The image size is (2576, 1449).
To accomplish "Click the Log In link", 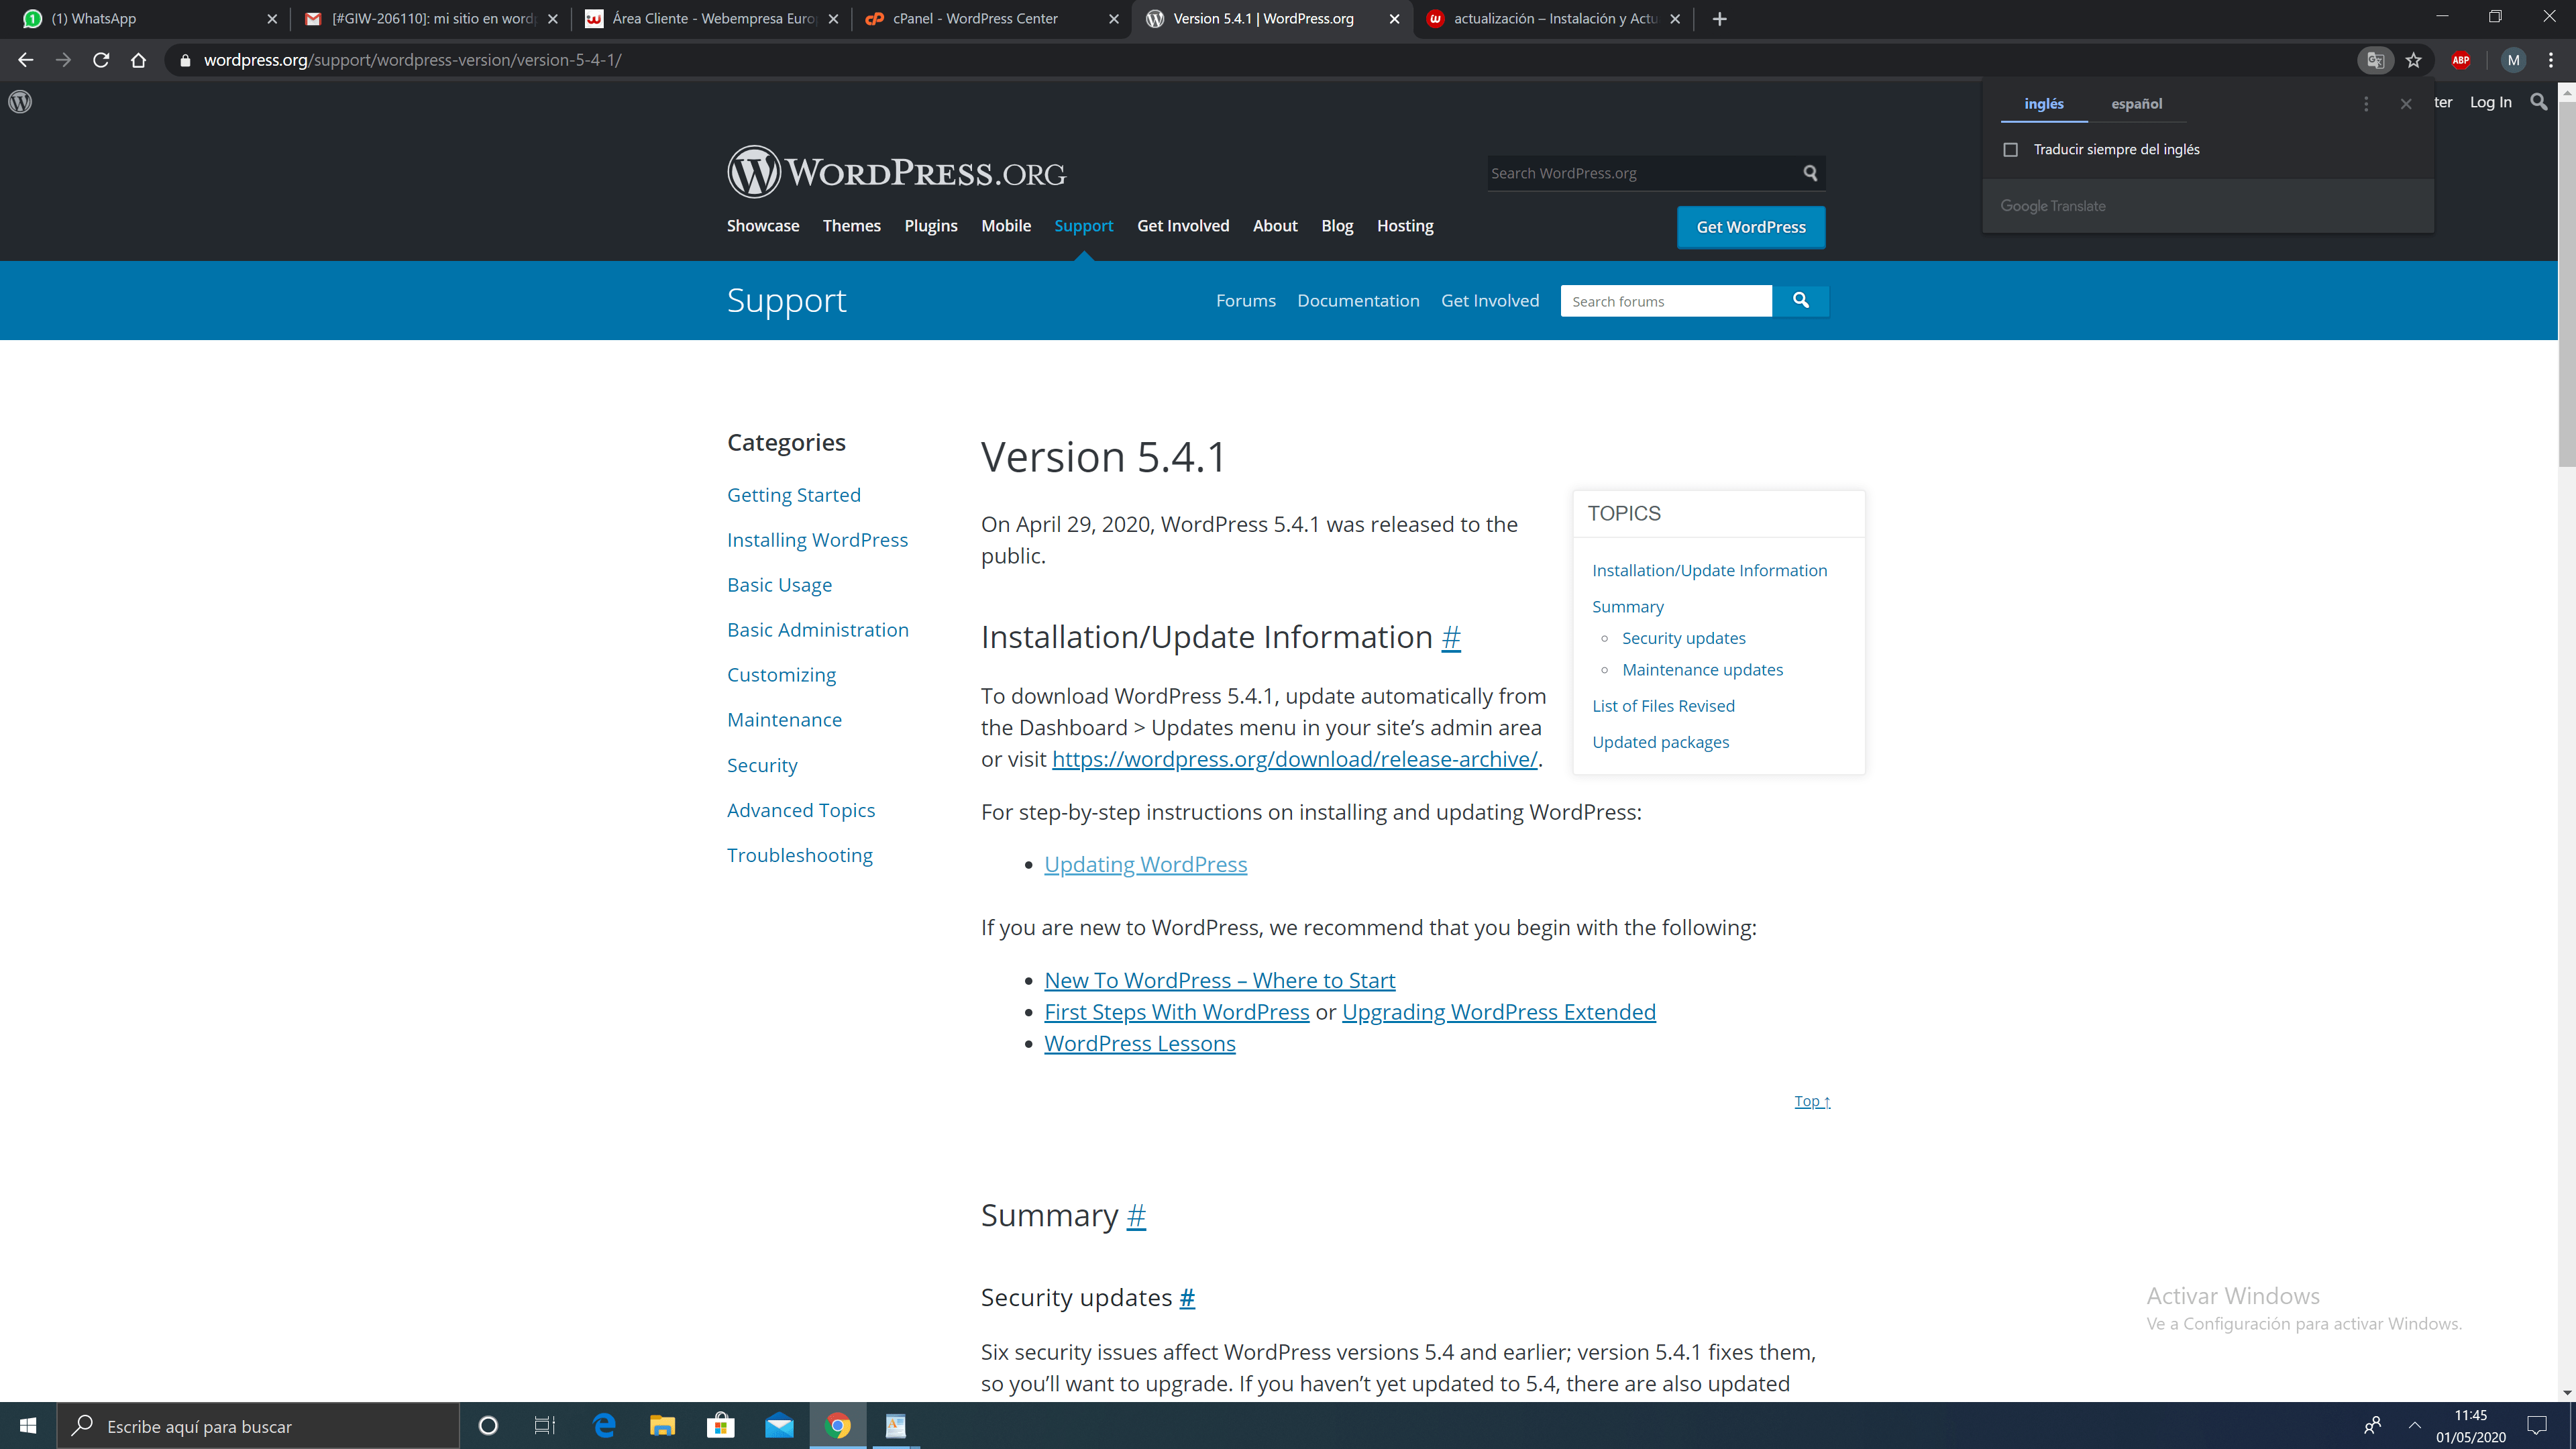I will 2490,102.
